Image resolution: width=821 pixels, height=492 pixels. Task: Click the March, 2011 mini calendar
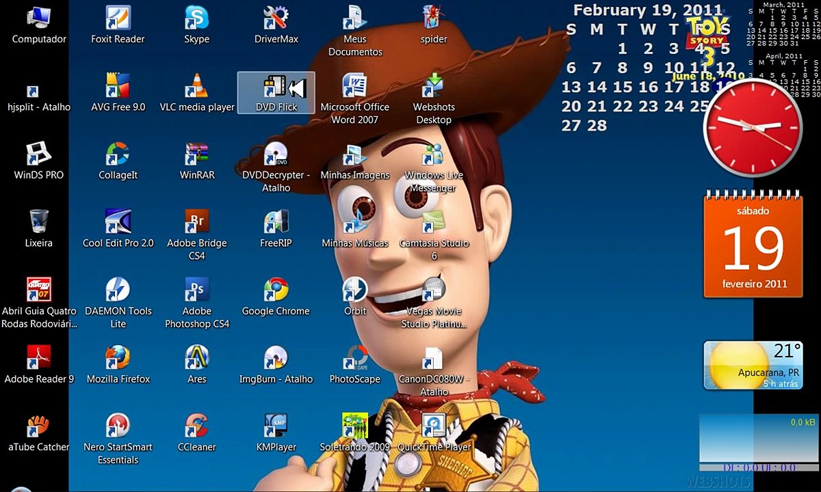[783, 25]
